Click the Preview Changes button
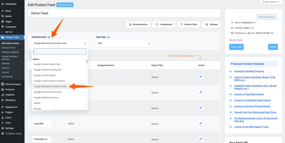The width and height of the screenshot is (285, 143). (266, 17)
